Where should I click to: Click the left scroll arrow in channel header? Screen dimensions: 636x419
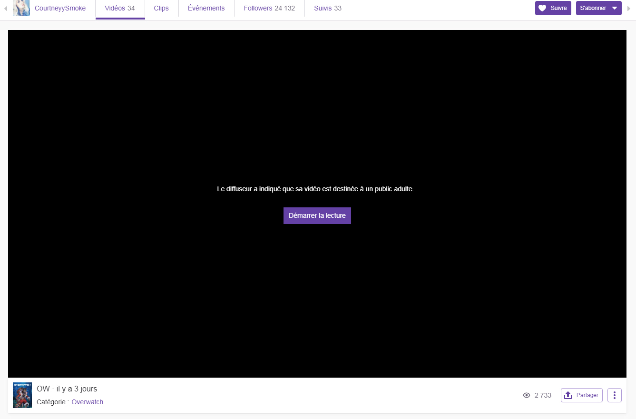[x=6, y=9]
